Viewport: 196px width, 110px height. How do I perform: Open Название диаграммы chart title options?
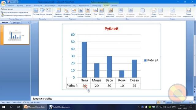coord(58,13)
